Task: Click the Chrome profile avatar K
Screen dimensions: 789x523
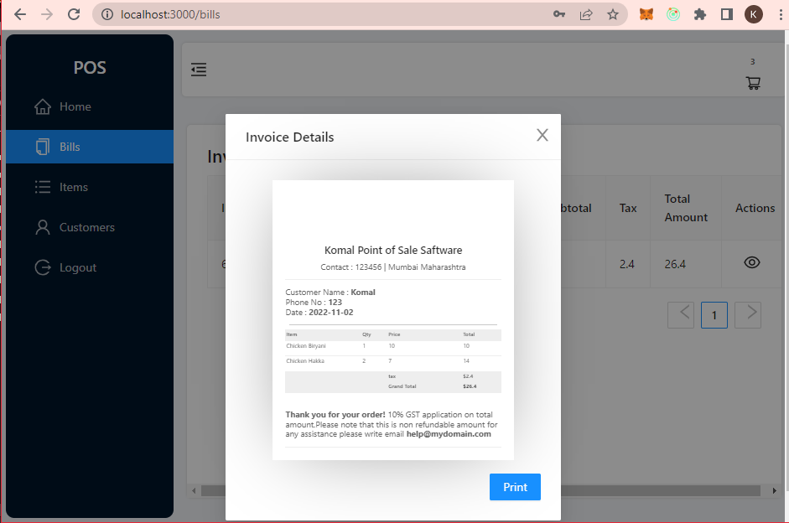Action: 754,14
